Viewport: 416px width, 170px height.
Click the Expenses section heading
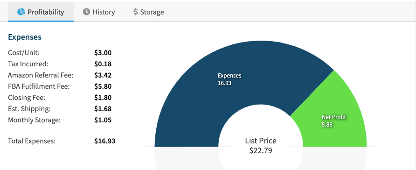tap(25, 37)
